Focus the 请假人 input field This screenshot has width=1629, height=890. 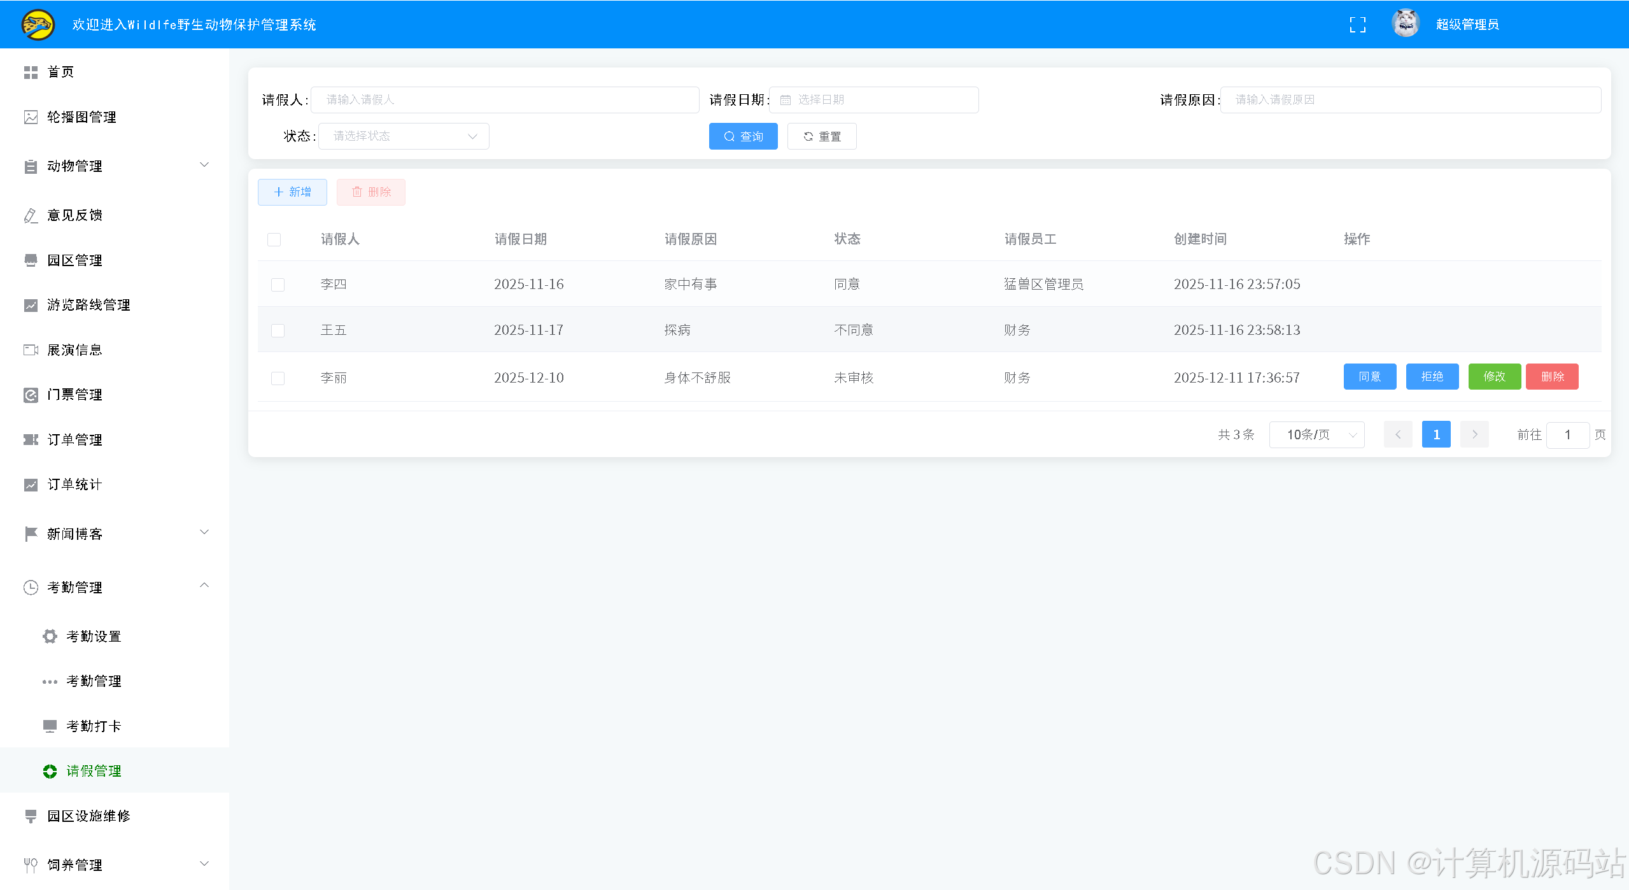505,100
